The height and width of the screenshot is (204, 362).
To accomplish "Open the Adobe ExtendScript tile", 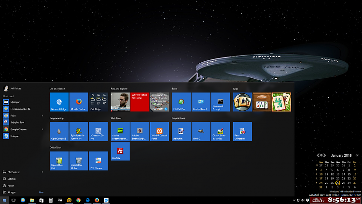I will click(140, 131).
